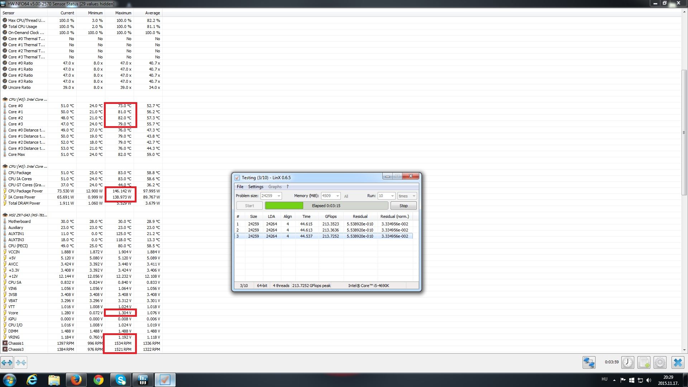Click the LinX title bar checkmark icon

[x=237, y=178]
